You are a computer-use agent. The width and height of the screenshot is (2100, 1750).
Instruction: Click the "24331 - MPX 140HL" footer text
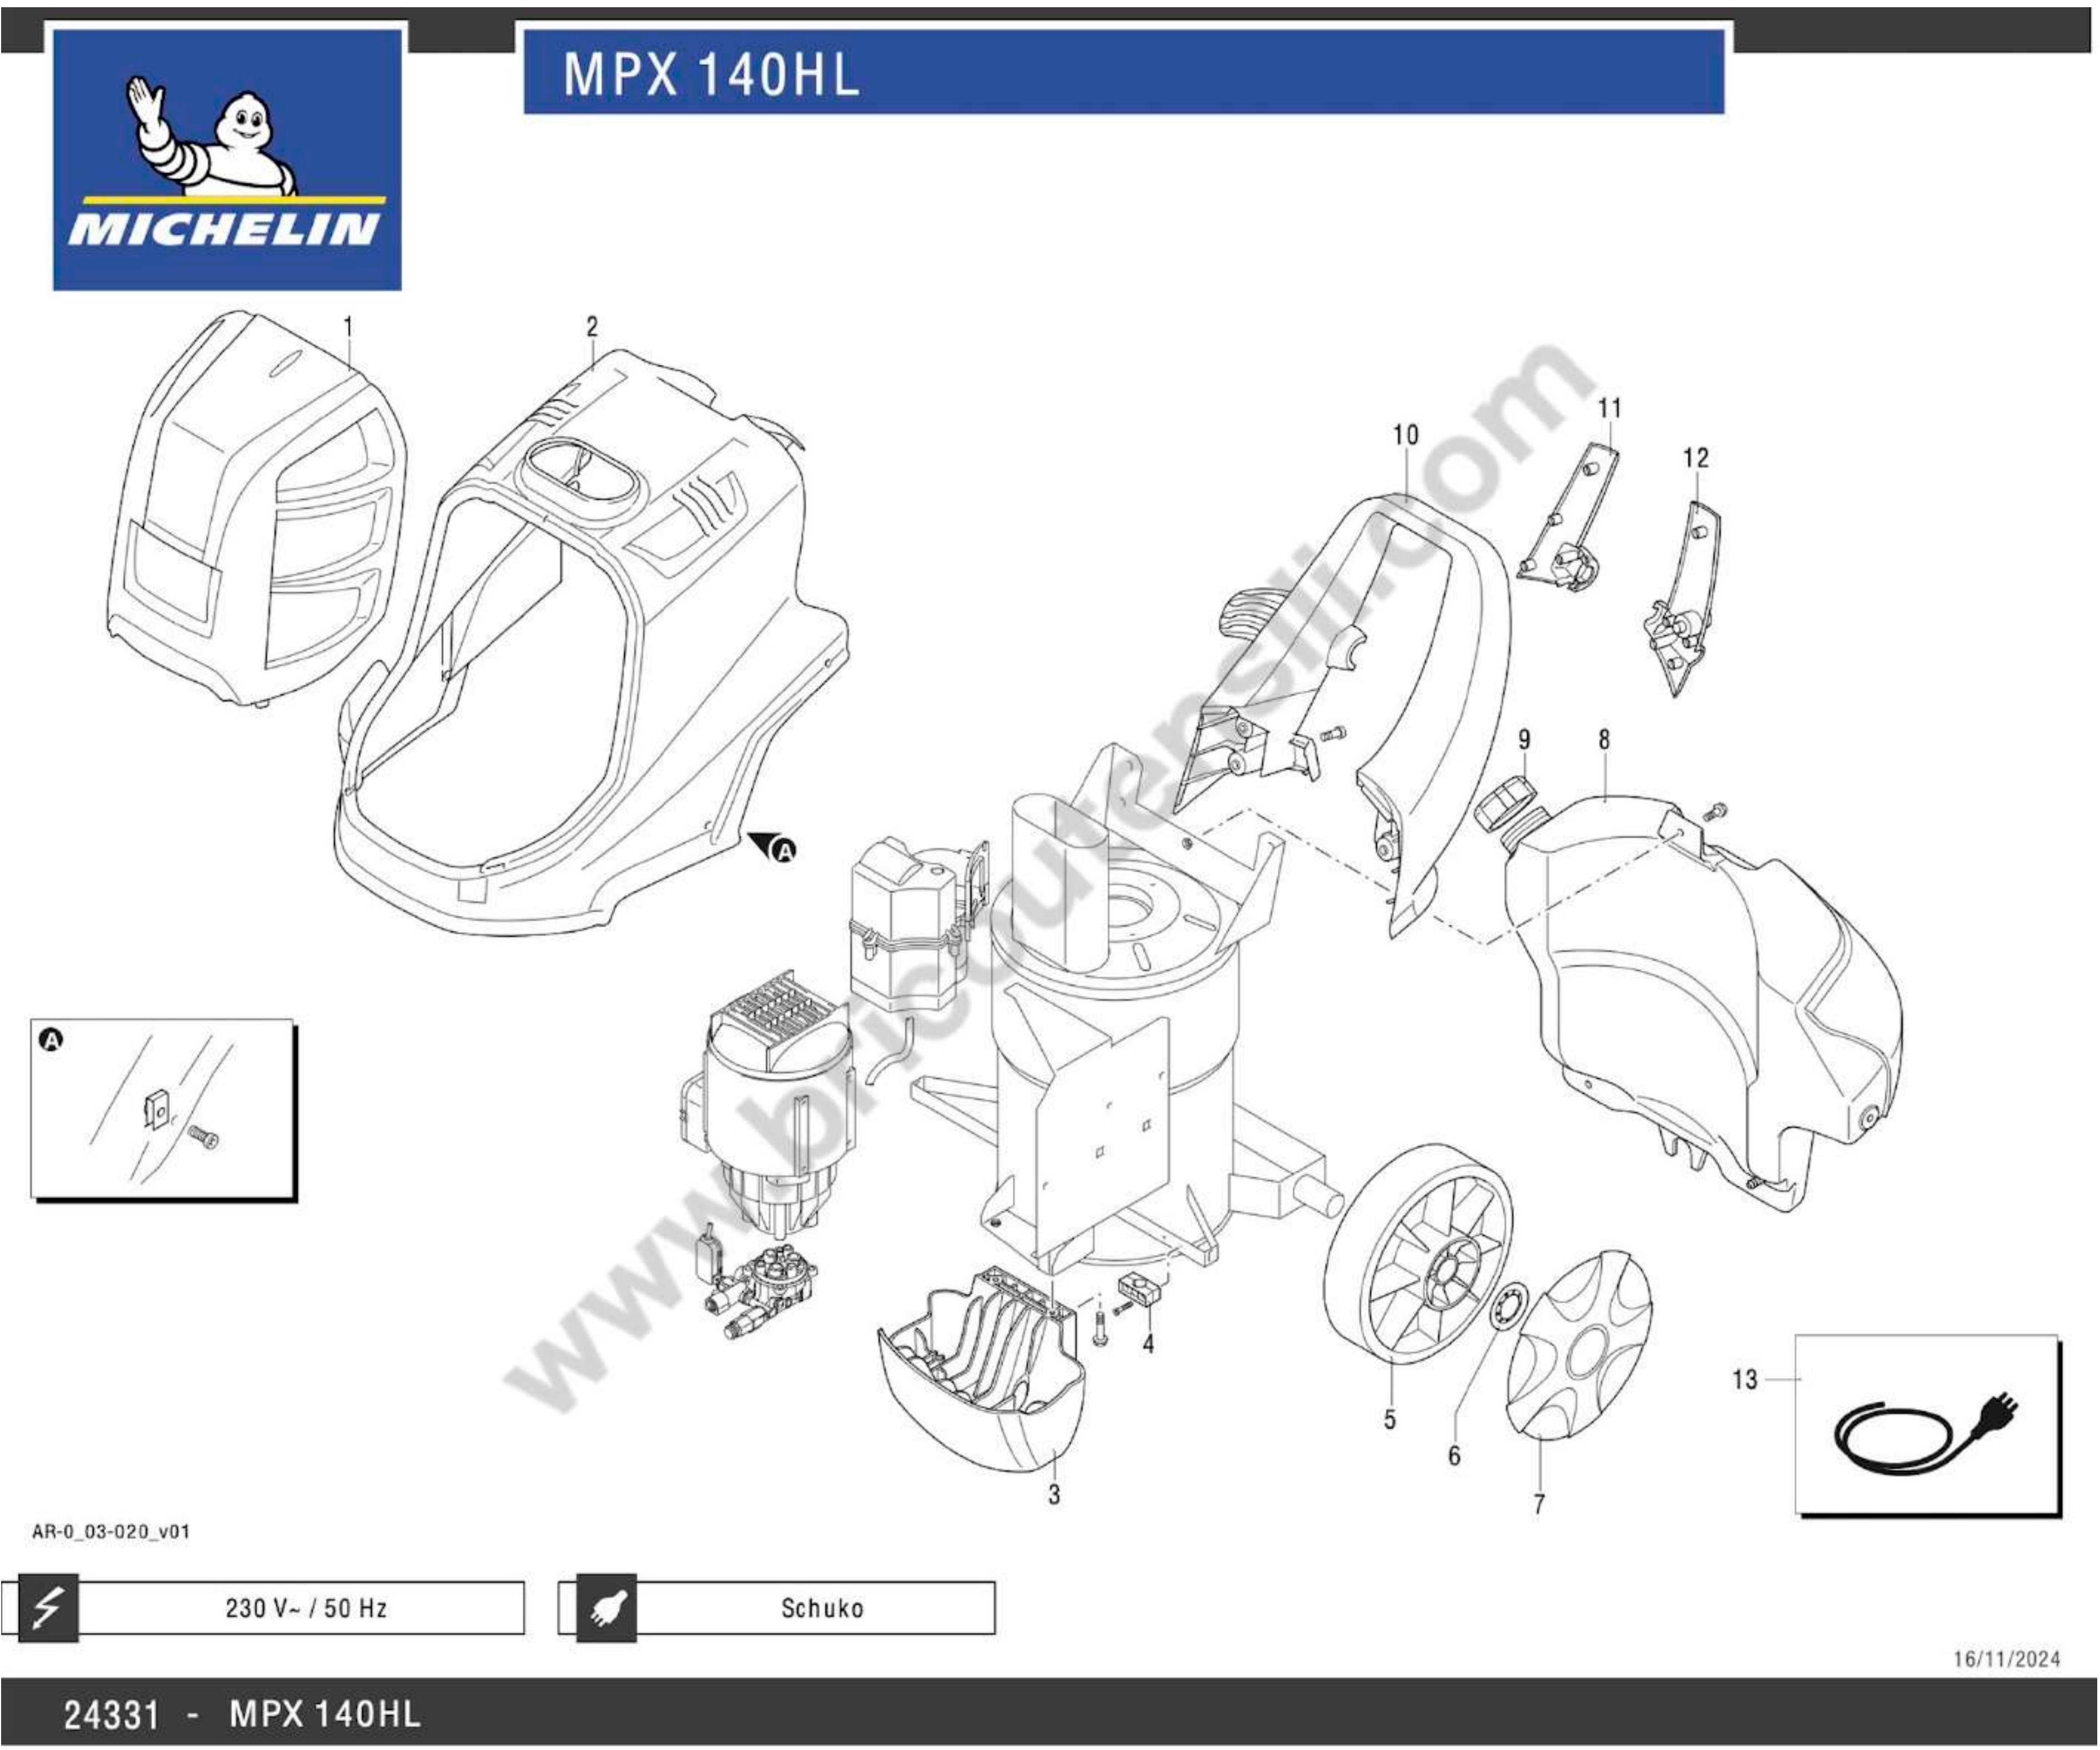(242, 1714)
